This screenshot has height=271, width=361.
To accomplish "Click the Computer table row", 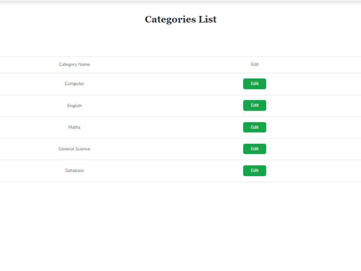I will click(162, 83).
